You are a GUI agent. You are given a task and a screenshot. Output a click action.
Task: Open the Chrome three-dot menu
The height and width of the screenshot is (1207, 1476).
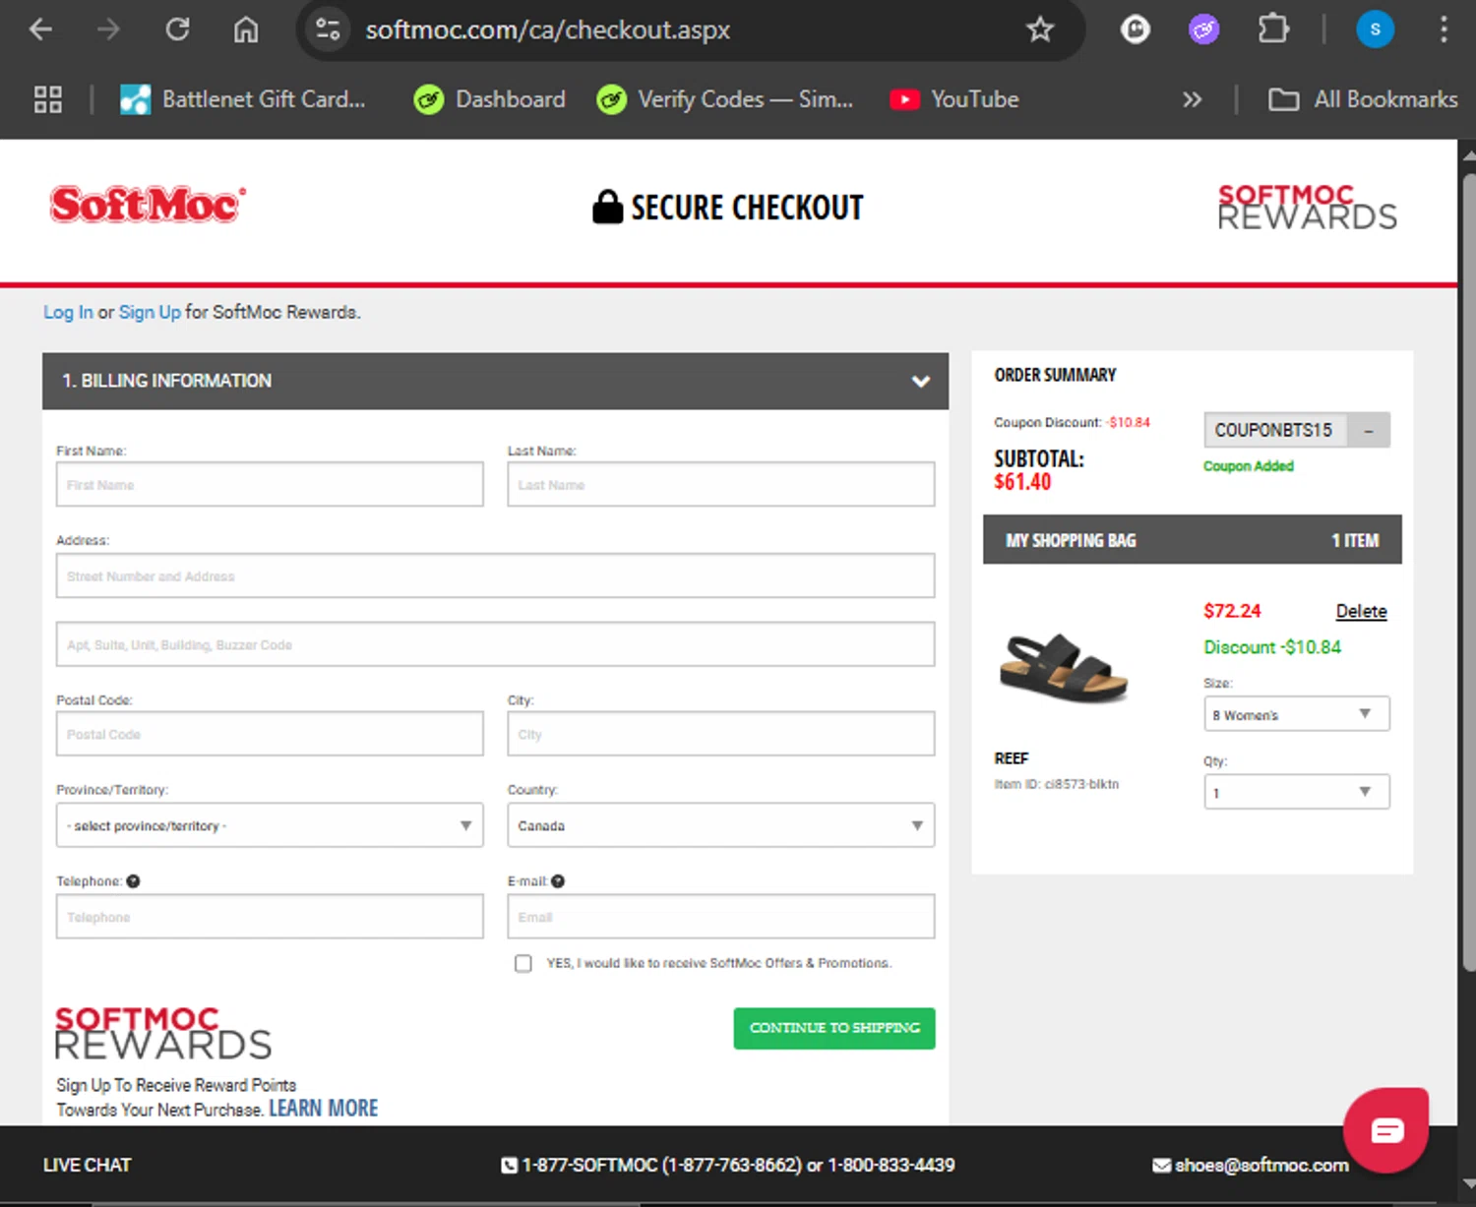click(x=1444, y=30)
